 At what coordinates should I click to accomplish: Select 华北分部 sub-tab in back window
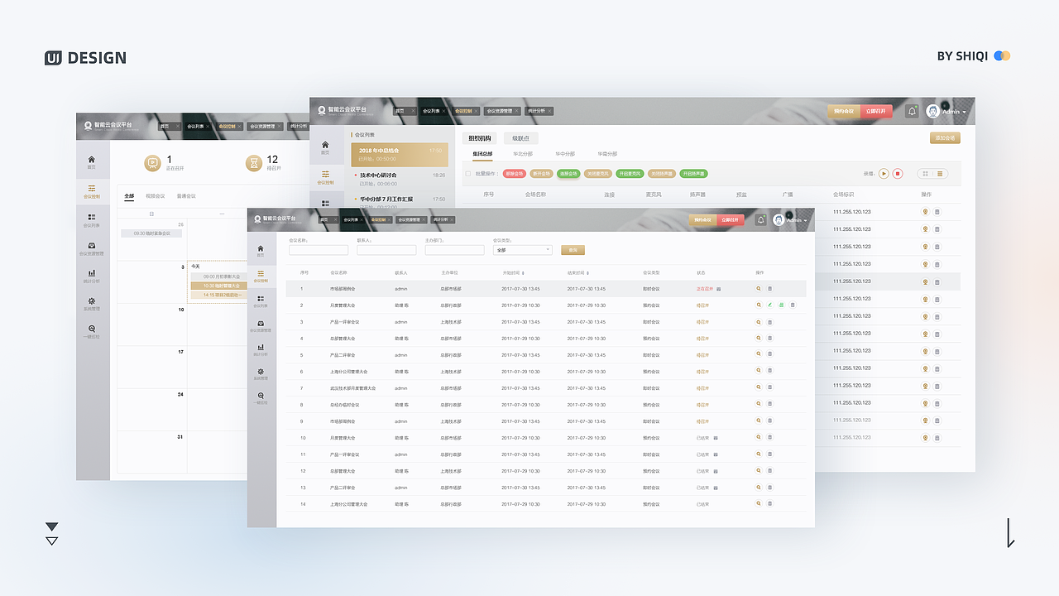(523, 154)
